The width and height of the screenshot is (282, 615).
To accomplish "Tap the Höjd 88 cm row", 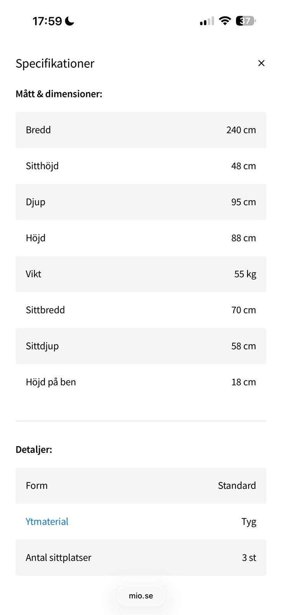I will point(141,238).
